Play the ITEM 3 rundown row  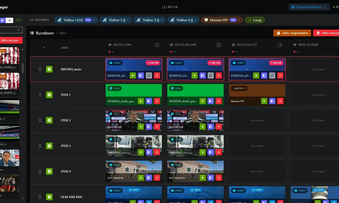point(49,146)
